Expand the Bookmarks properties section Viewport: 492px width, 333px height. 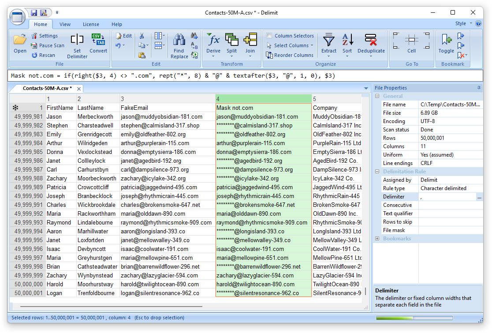pos(377,239)
